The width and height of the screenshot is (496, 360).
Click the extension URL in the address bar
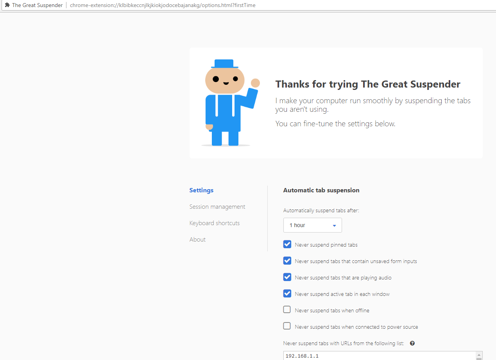click(x=163, y=5)
